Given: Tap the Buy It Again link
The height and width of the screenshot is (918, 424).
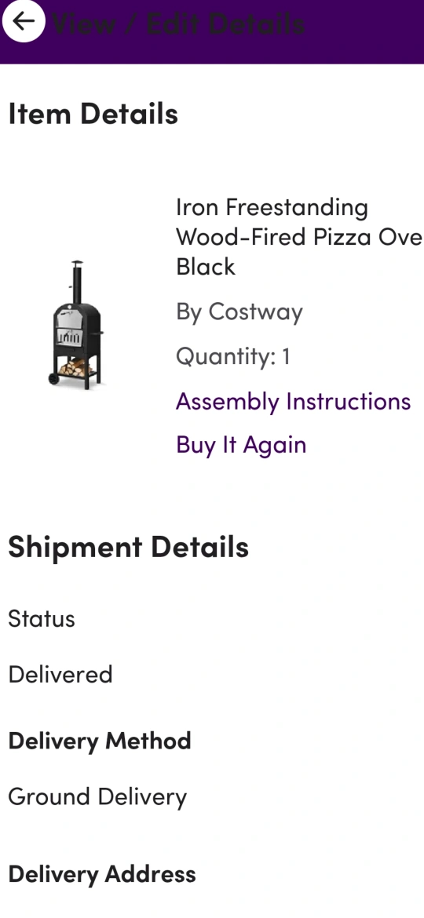Looking at the screenshot, I should (241, 445).
